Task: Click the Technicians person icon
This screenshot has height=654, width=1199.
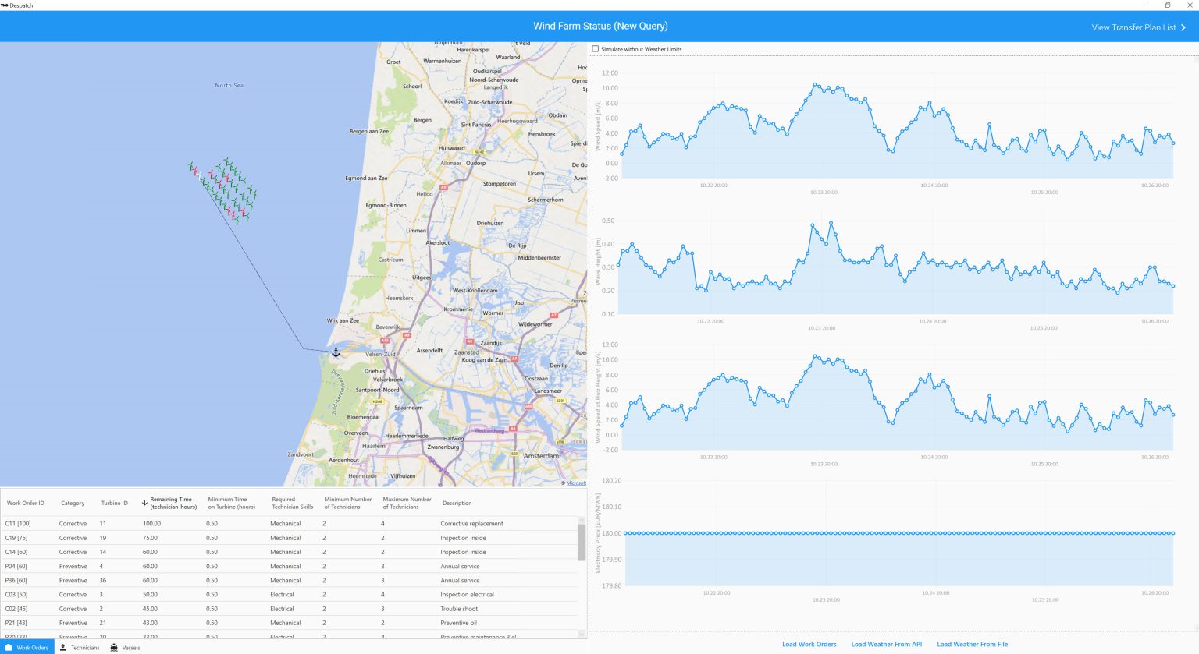Action: (x=63, y=648)
